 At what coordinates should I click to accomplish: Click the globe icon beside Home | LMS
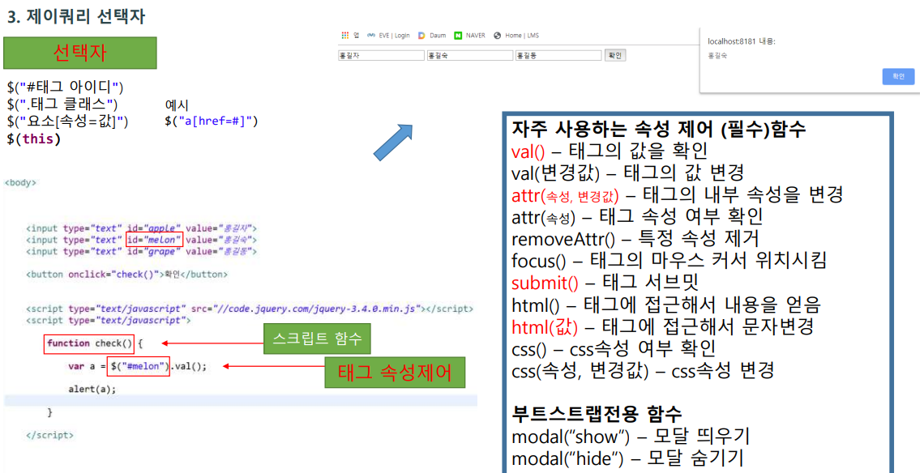tap(498, 35)
